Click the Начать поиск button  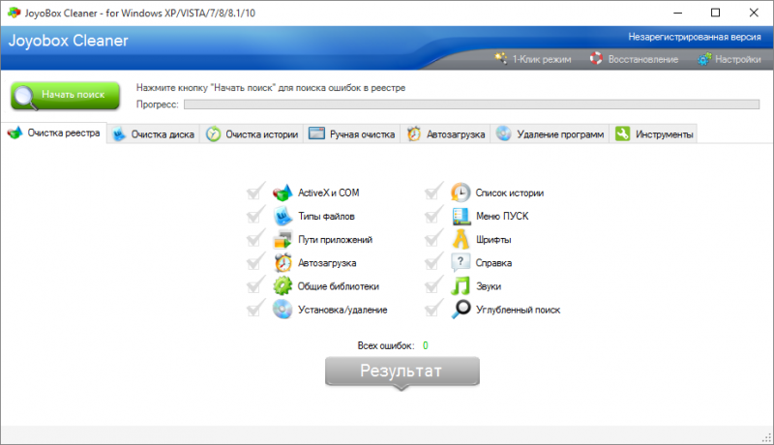(x=65, y=95)
